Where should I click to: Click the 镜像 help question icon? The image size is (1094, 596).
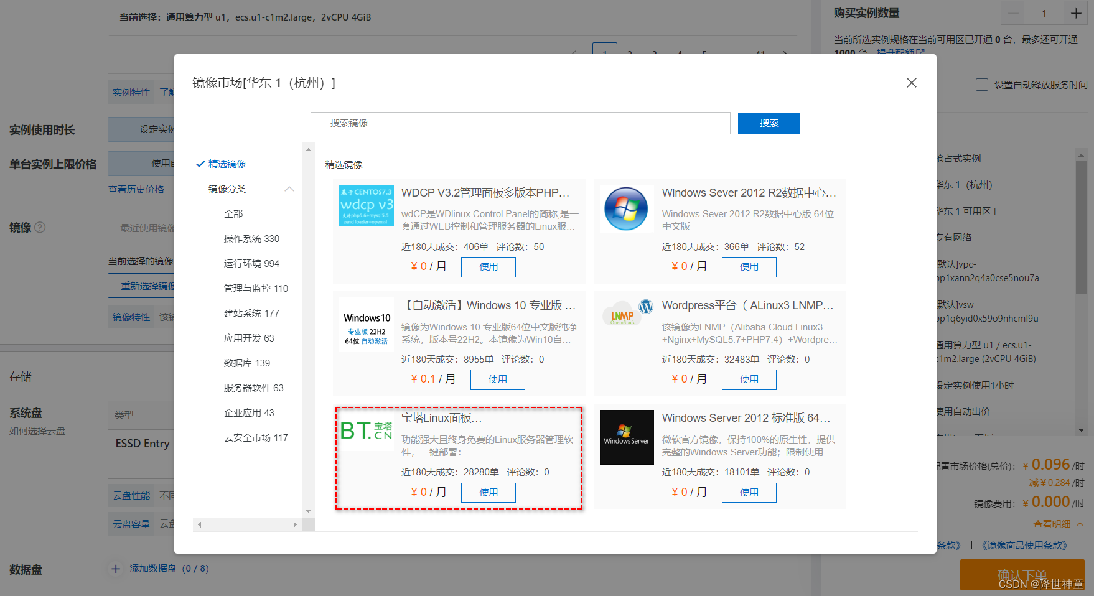(40, 227)
